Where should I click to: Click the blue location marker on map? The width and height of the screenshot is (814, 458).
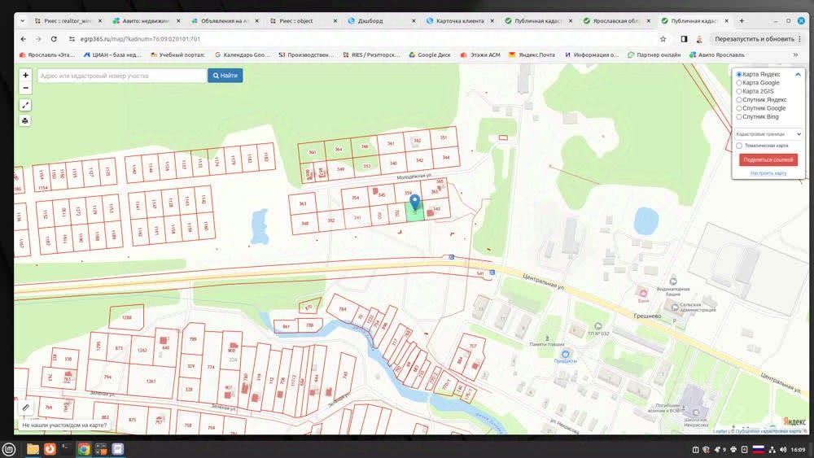pos(414,202)
